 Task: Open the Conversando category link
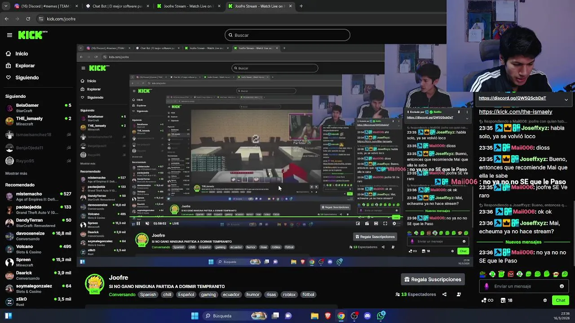[x=122, y=295]
